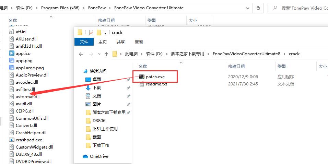Open the 共享 ribbon tab
The width and height of the screenshot is (328, 164).
121,42
